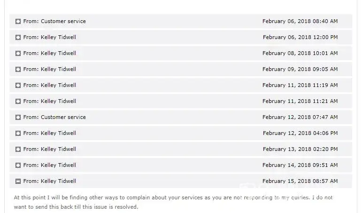Expand the 11:21 AM February 11 message
Screen dimensions: 362x213
18,102
